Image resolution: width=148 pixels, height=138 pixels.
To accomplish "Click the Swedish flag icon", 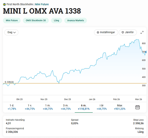I will click(4, 4).
